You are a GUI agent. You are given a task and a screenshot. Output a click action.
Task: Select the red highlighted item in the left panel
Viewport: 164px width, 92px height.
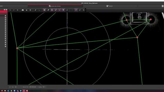click(x=4, y=12)
